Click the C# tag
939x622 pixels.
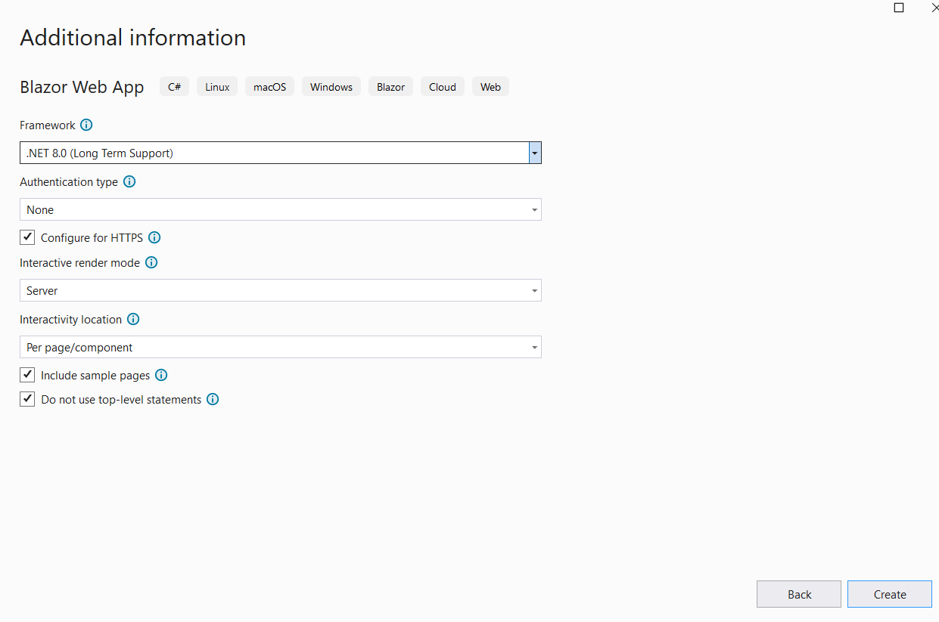pyautogui.click(x=174, y=87)
